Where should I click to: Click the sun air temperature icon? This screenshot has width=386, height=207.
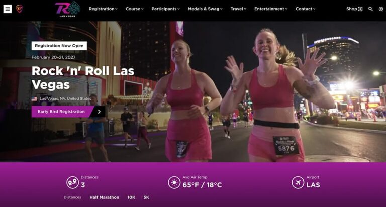pos(174,183)
